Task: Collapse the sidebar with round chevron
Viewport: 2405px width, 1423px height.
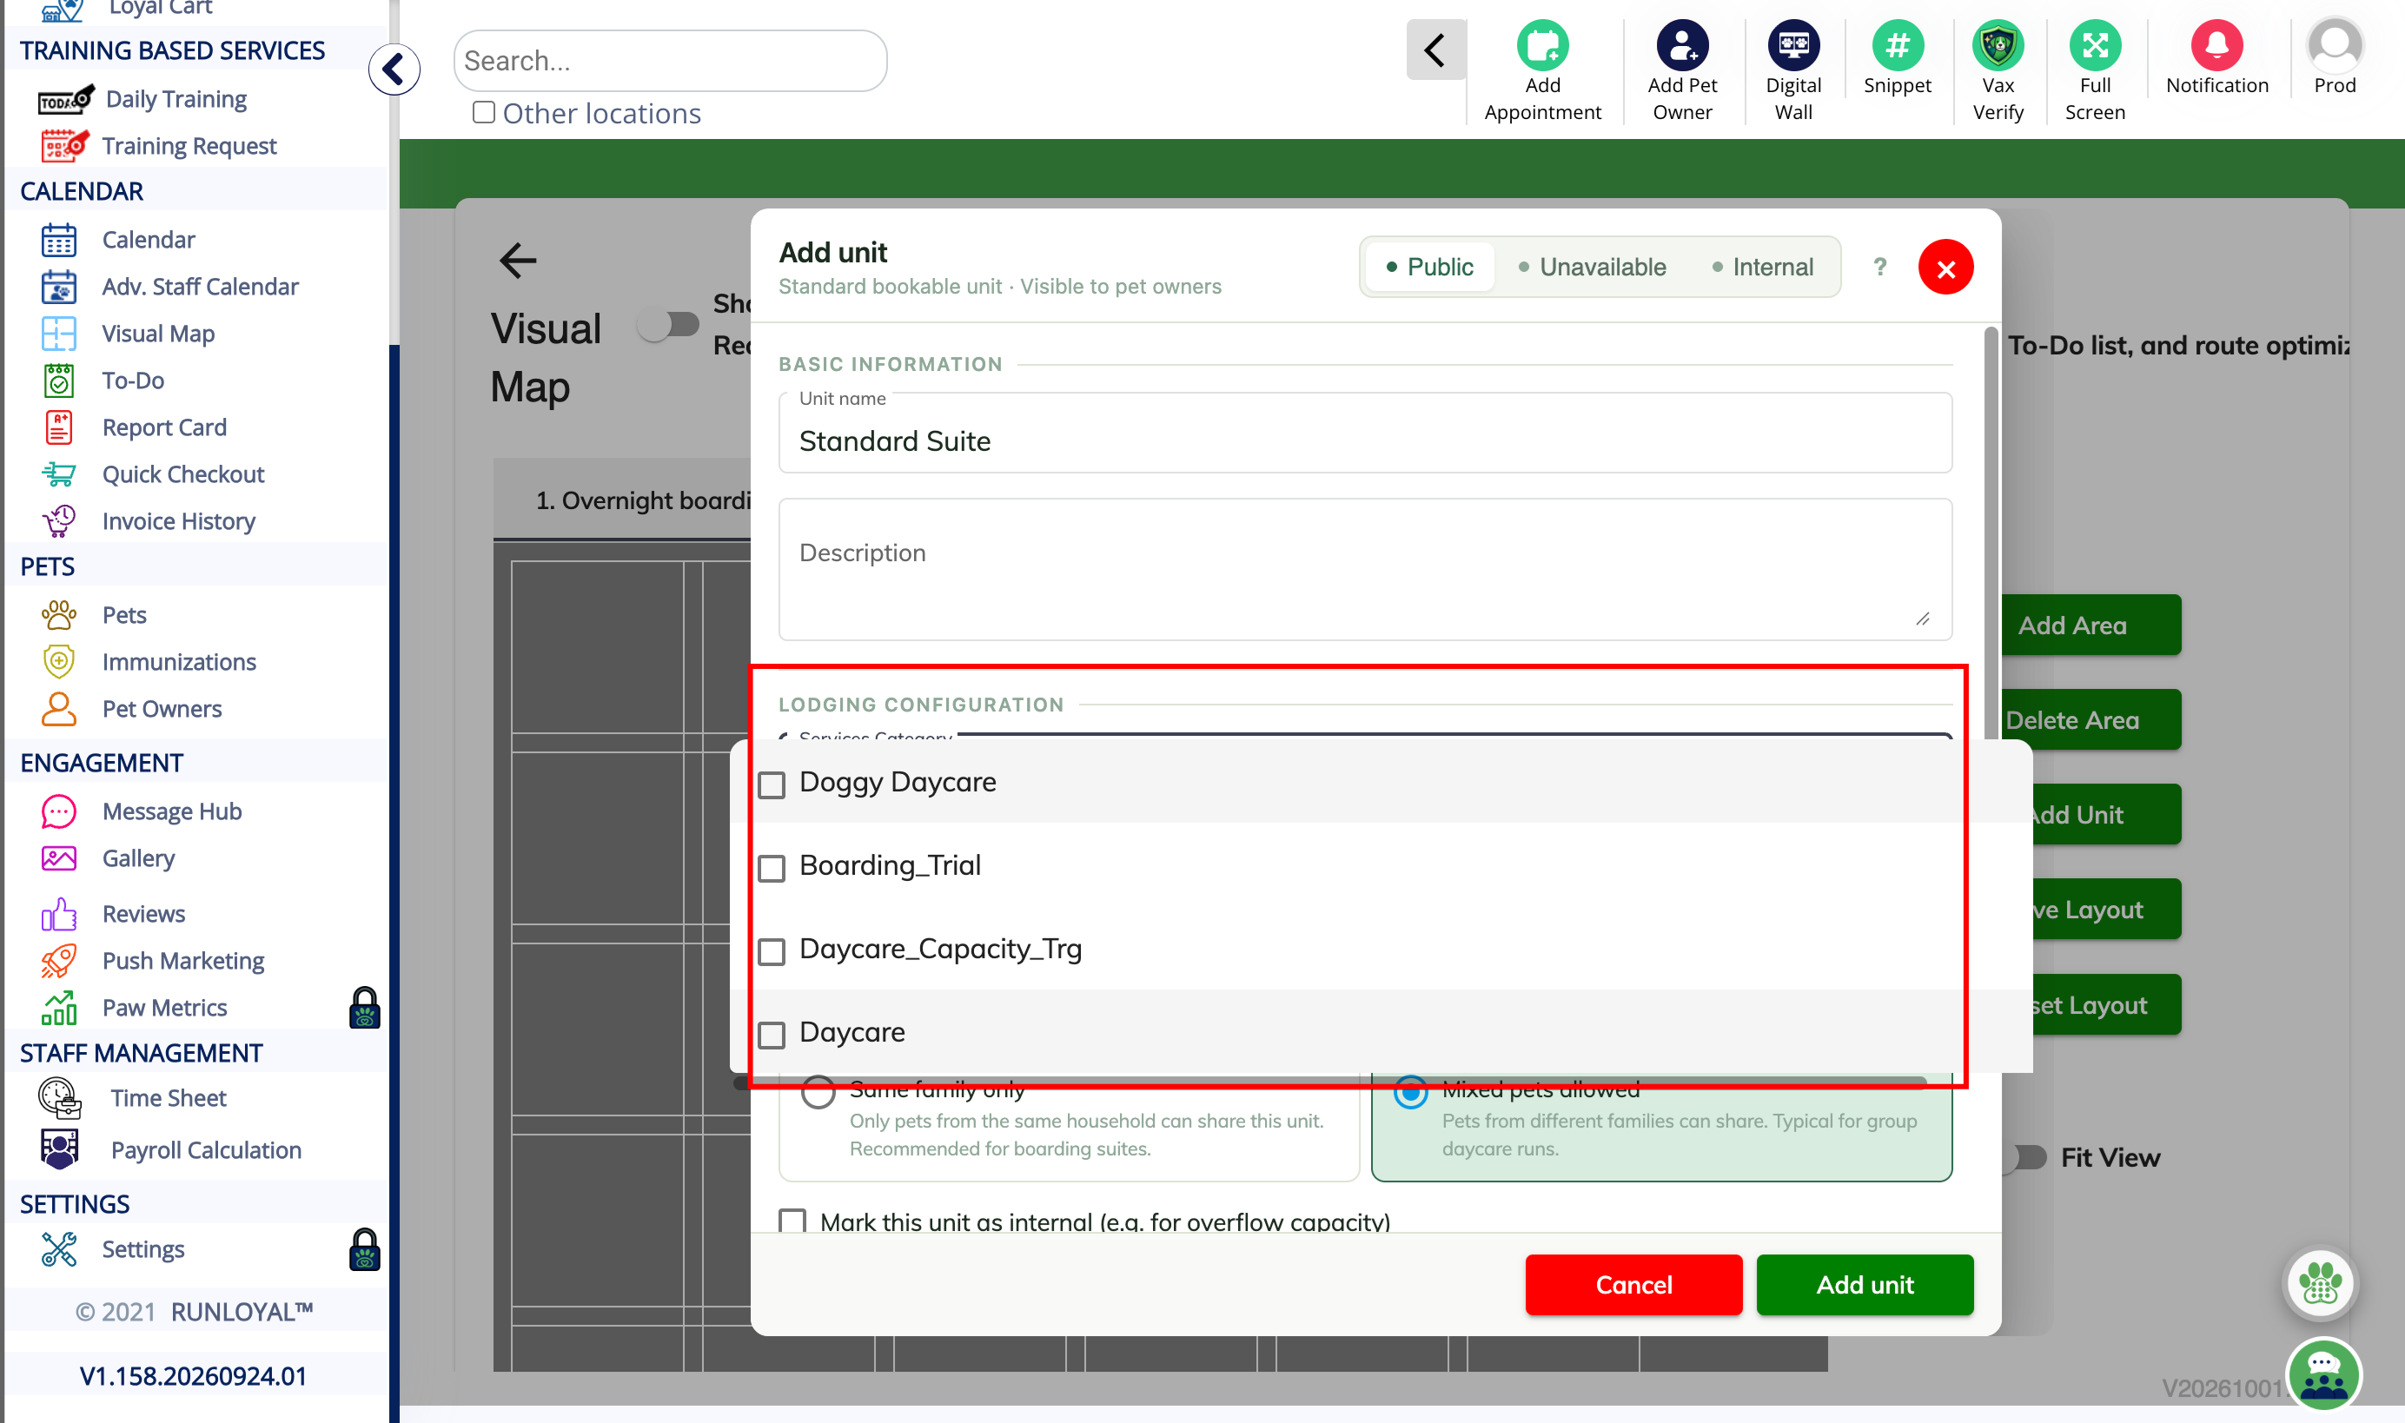Action: tap(394, 69)
